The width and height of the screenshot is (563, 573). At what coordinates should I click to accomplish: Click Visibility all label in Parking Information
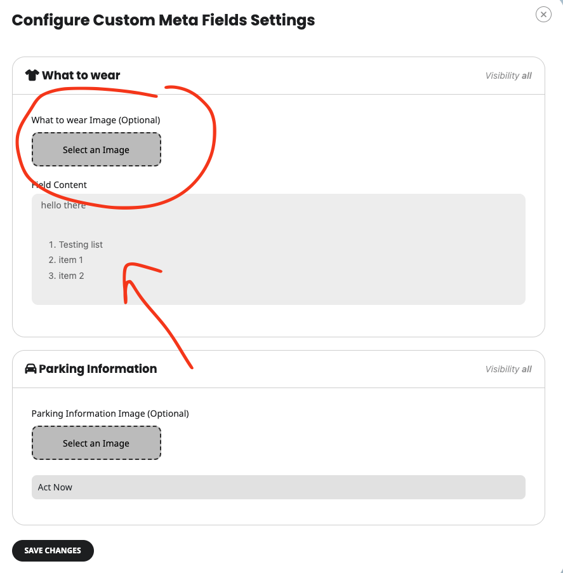(508, 369)
